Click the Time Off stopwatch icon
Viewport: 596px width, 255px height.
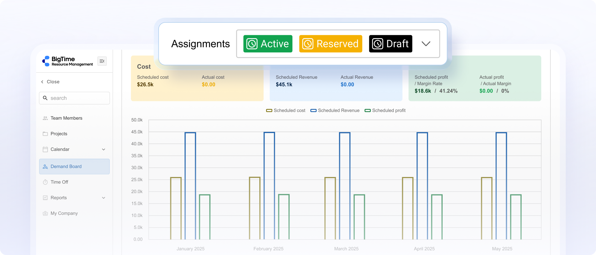[45, 182]
